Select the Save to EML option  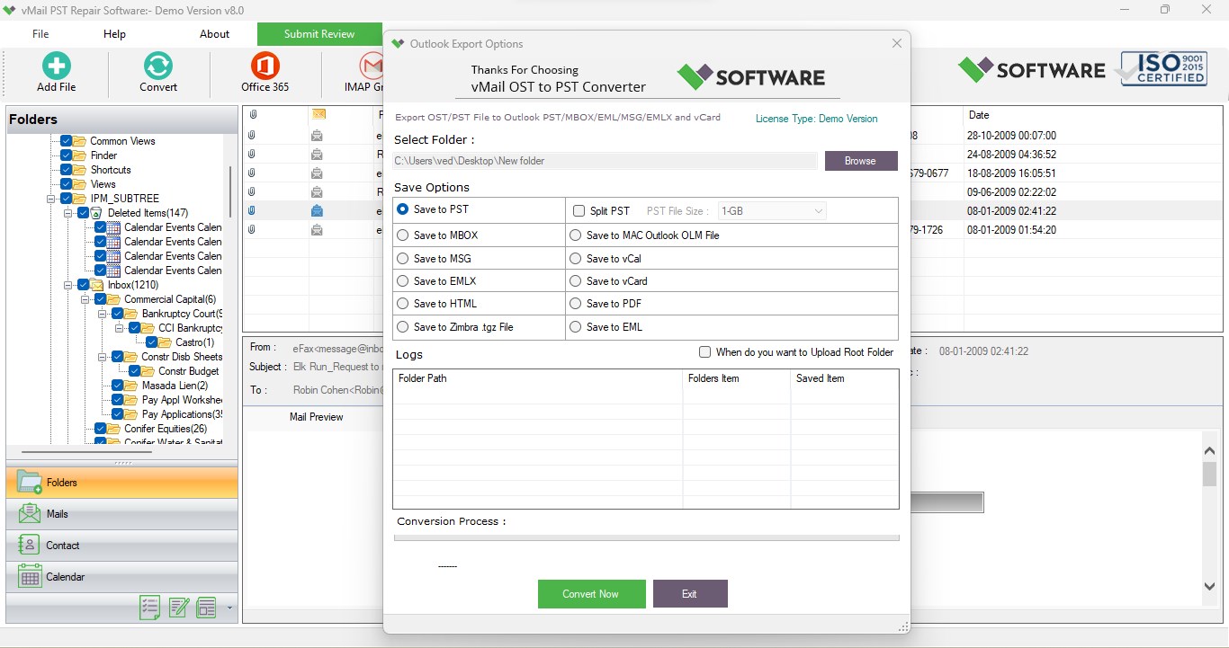[576, 327]
